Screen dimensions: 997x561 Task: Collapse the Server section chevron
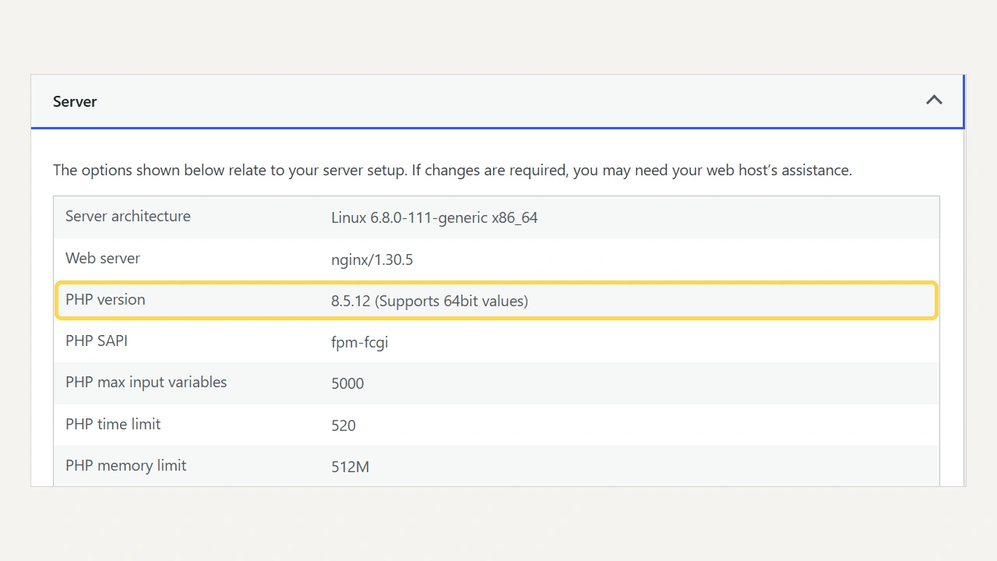(934, 101)
